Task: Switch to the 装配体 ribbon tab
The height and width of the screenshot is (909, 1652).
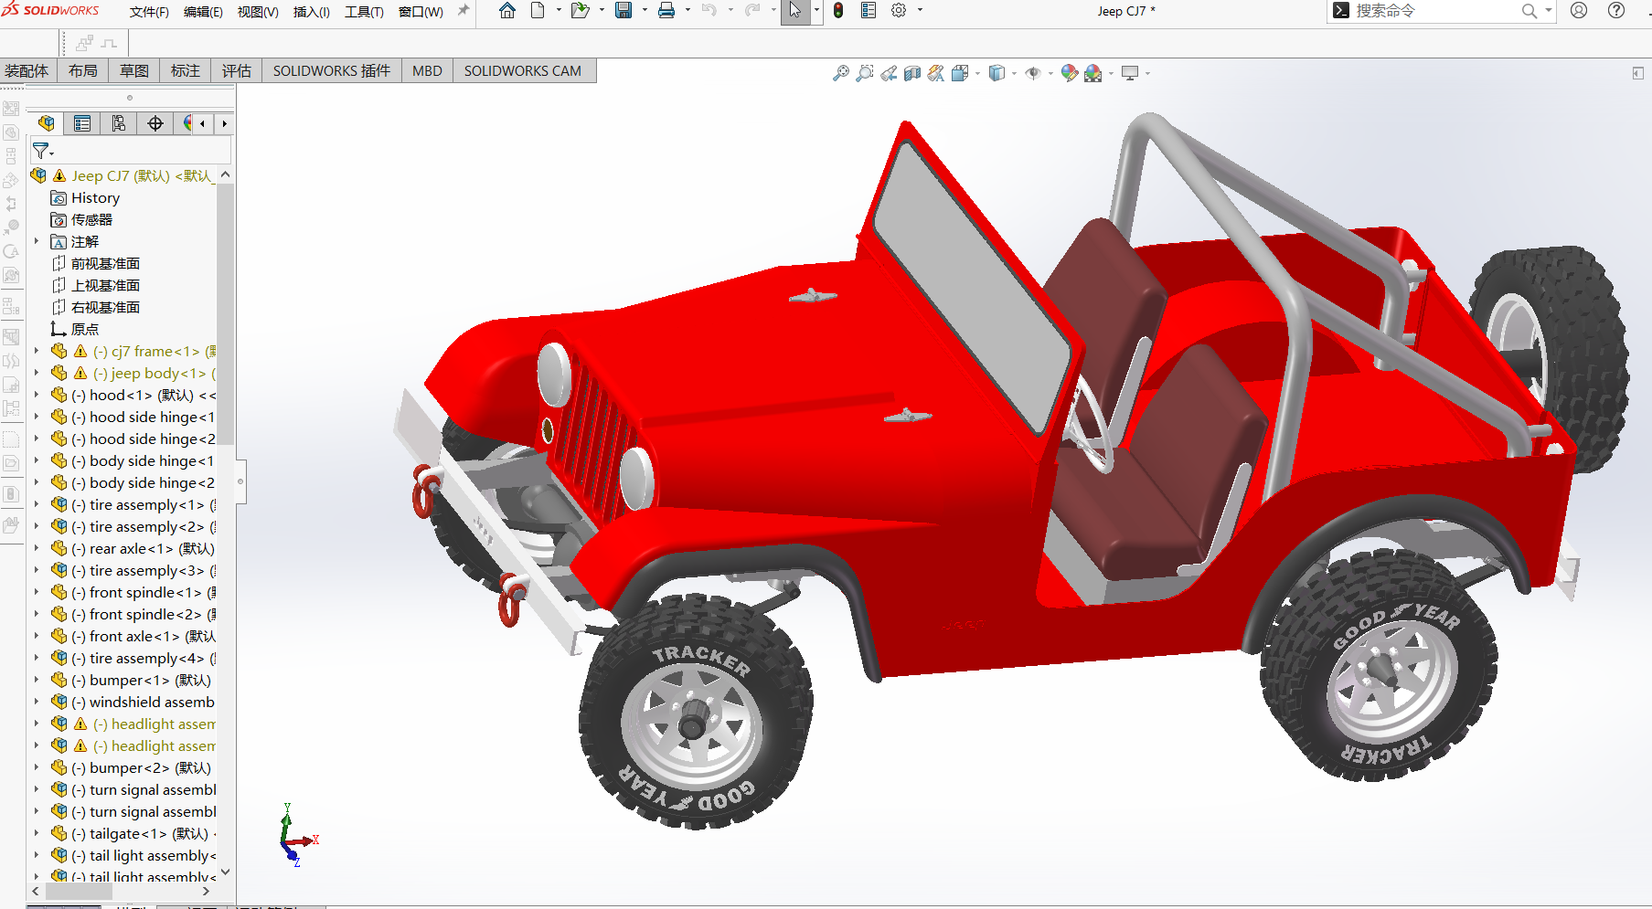Action: pos(27,71)
